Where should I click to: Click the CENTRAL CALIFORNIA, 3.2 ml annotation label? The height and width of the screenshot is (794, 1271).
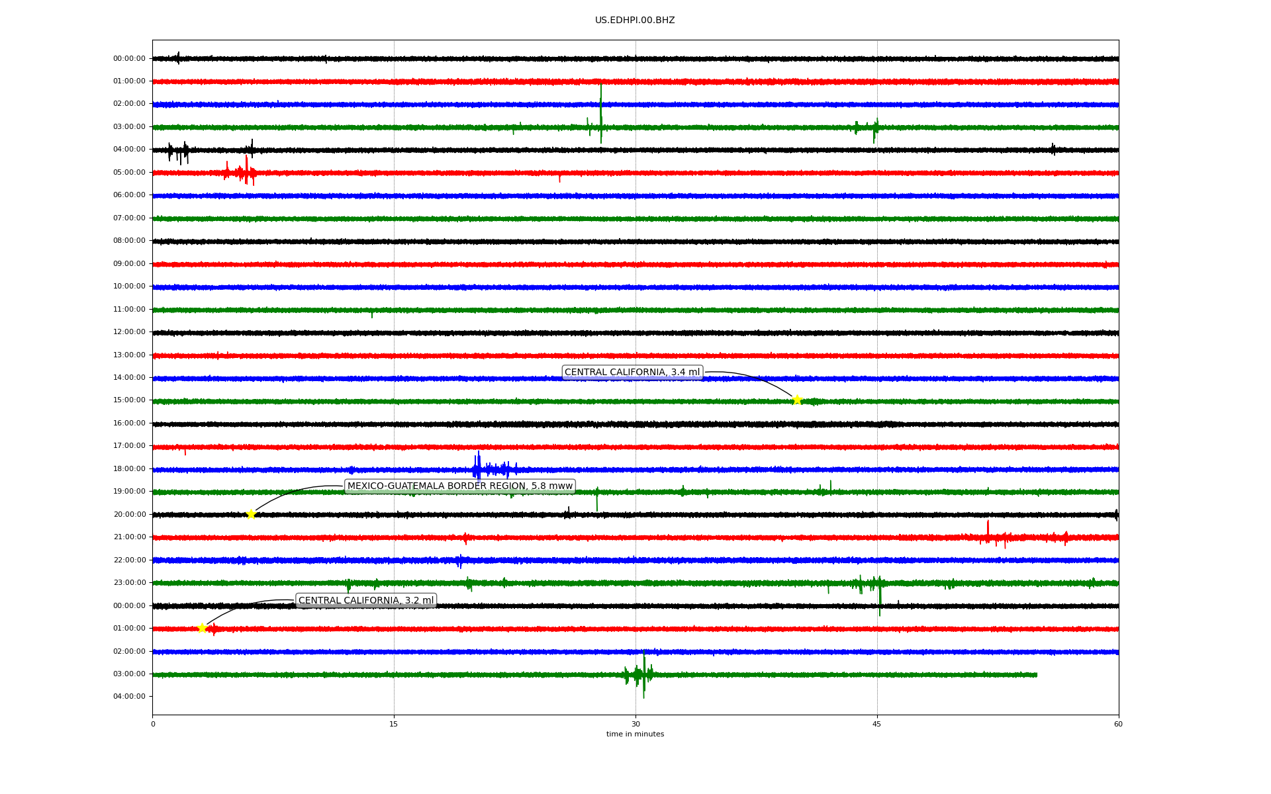pos(366,601)
